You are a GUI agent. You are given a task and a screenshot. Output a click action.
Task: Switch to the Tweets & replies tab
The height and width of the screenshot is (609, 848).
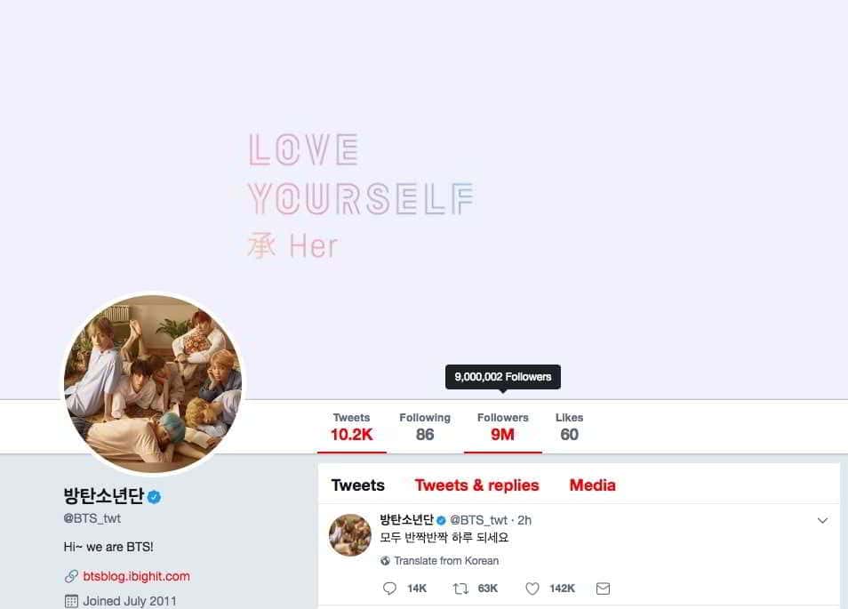click(x=477, y=485)
